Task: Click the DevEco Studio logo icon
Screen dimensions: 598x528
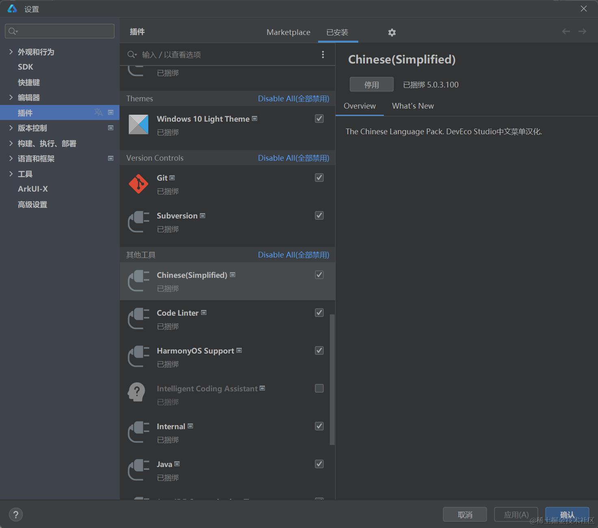Action: (12, 9)
